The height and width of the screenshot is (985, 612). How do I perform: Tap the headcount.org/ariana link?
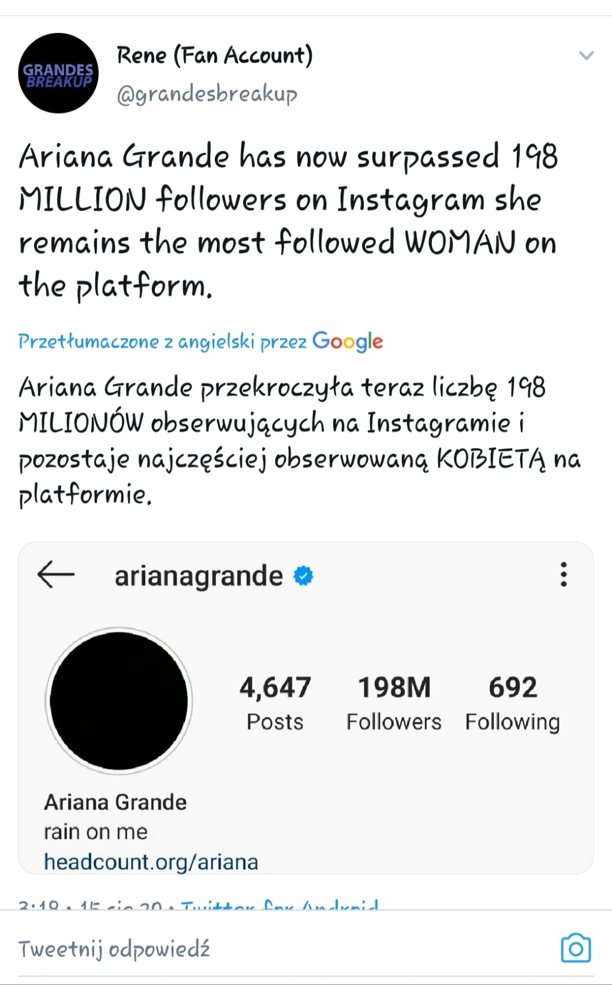(x=151, y=861)
